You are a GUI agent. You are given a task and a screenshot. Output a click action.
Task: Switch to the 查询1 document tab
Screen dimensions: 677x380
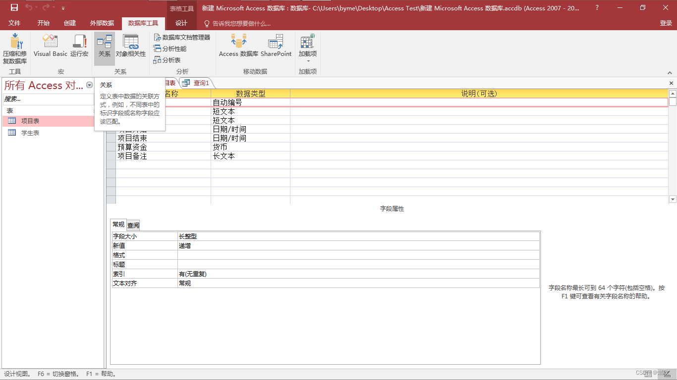pyautogui.click(x=196, y=83)
